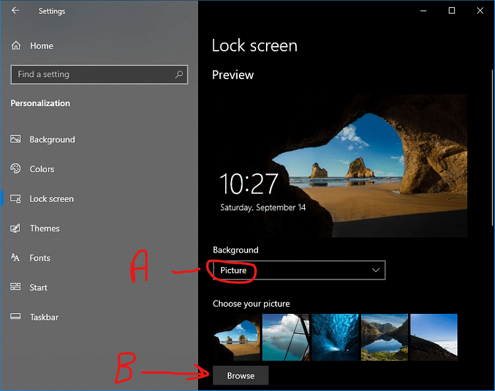
Task: Click the Colors palette icon
Action: coord(15,169)
